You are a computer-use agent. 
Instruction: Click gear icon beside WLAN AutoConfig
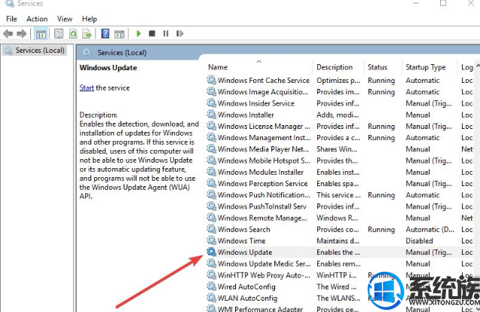211,298
